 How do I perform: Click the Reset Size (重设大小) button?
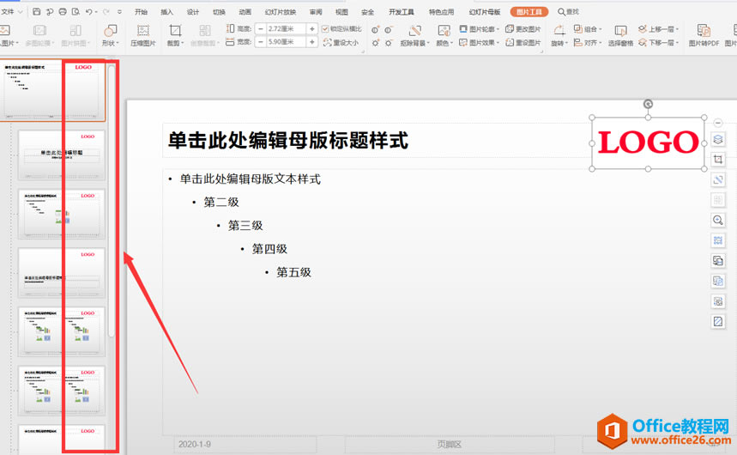pyautogui.click(x=341, y=42)
